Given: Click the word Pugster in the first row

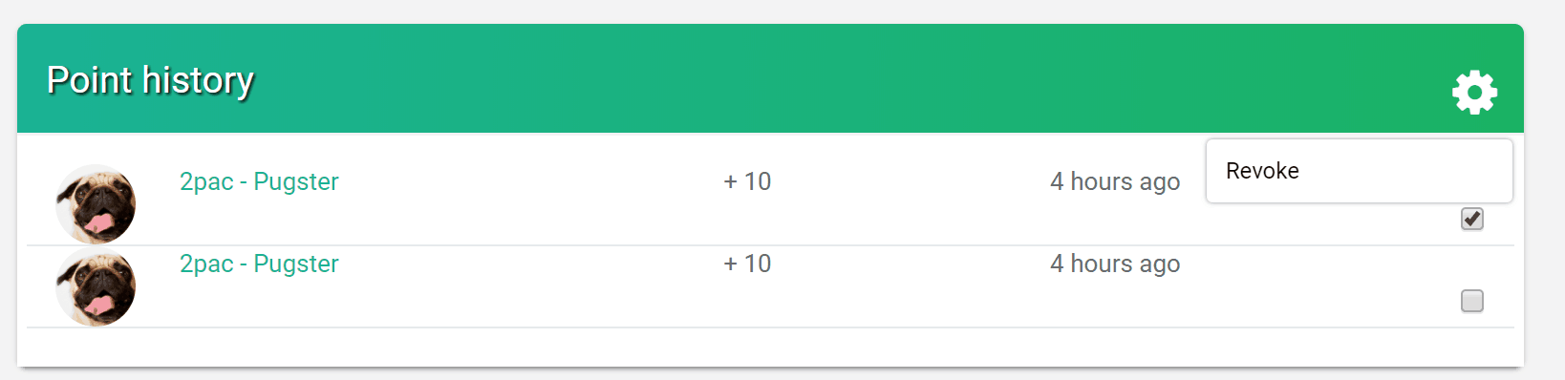Looking at the screenshot, I should (x=296, y=181).
